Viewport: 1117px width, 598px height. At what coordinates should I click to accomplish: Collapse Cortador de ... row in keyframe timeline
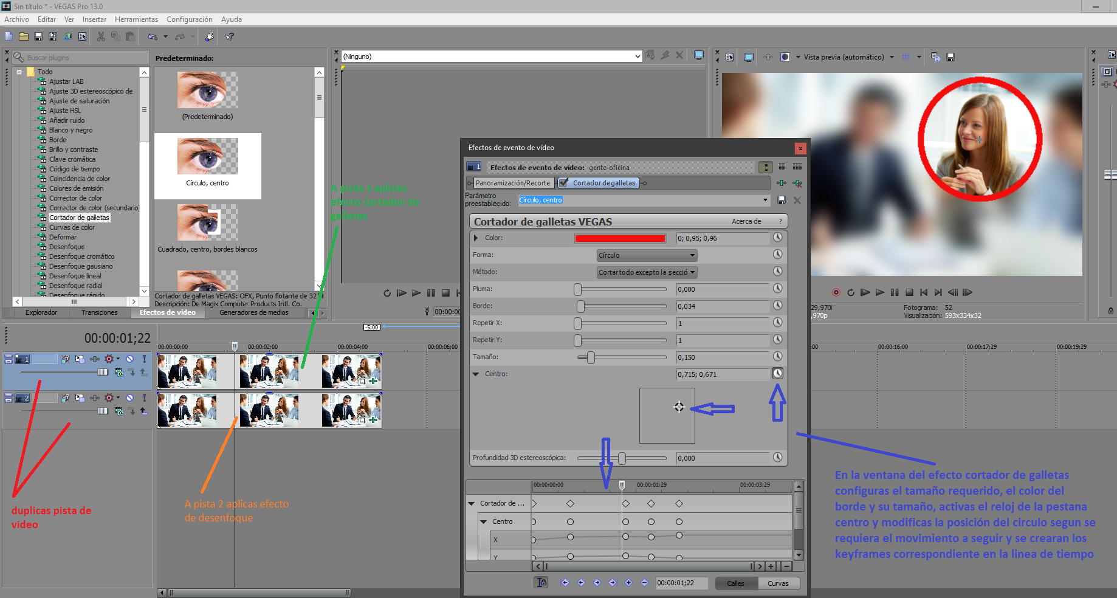(x=472, y=503)
